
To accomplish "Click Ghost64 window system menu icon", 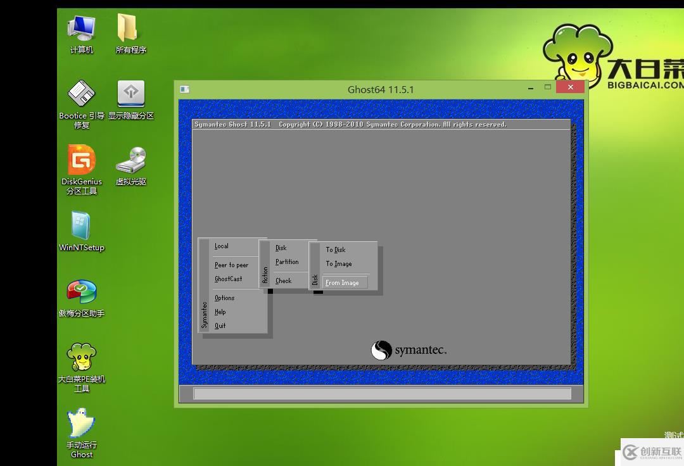I will tap(184, 89).
